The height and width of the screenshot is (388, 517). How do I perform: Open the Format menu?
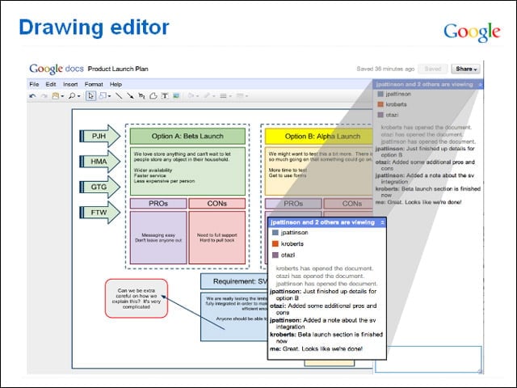click(x=94, y=84)
